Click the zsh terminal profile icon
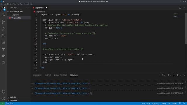This screenshot has width=187, height=105. (x=163, y=75)
